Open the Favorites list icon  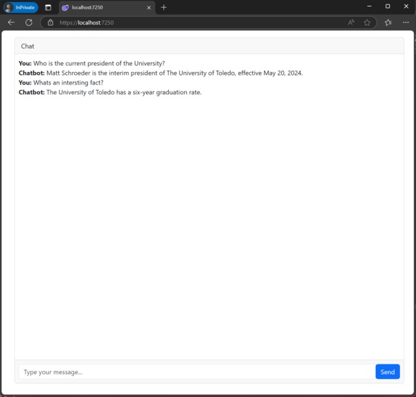pos(388,23)
